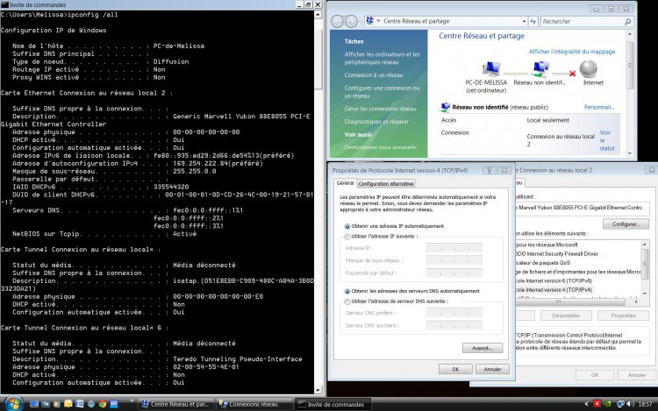Click the right arrow of components horizontal scrollbar
The width and height of the screenshot is (658, 411).
[x=636, y=301]
